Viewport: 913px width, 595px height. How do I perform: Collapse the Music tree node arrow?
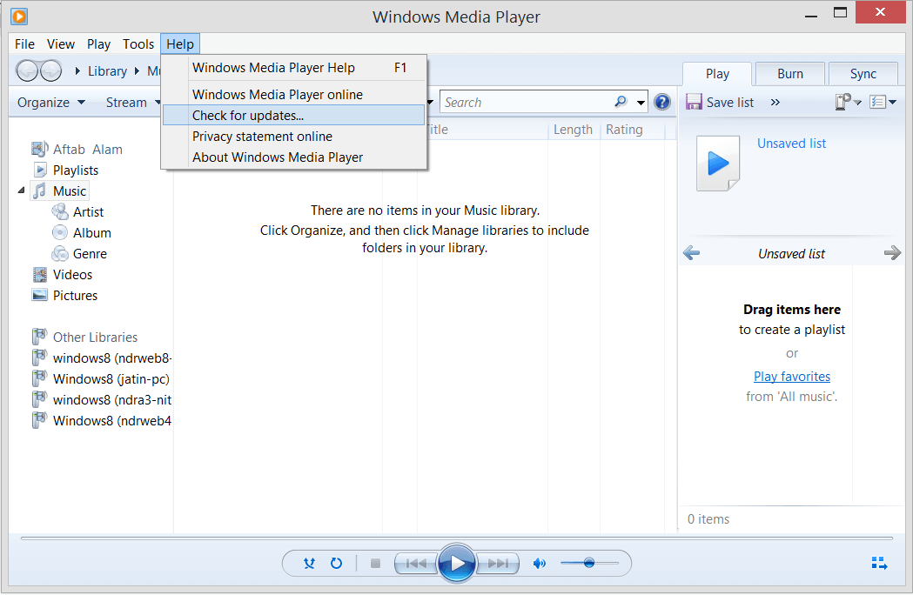[21, 191]
